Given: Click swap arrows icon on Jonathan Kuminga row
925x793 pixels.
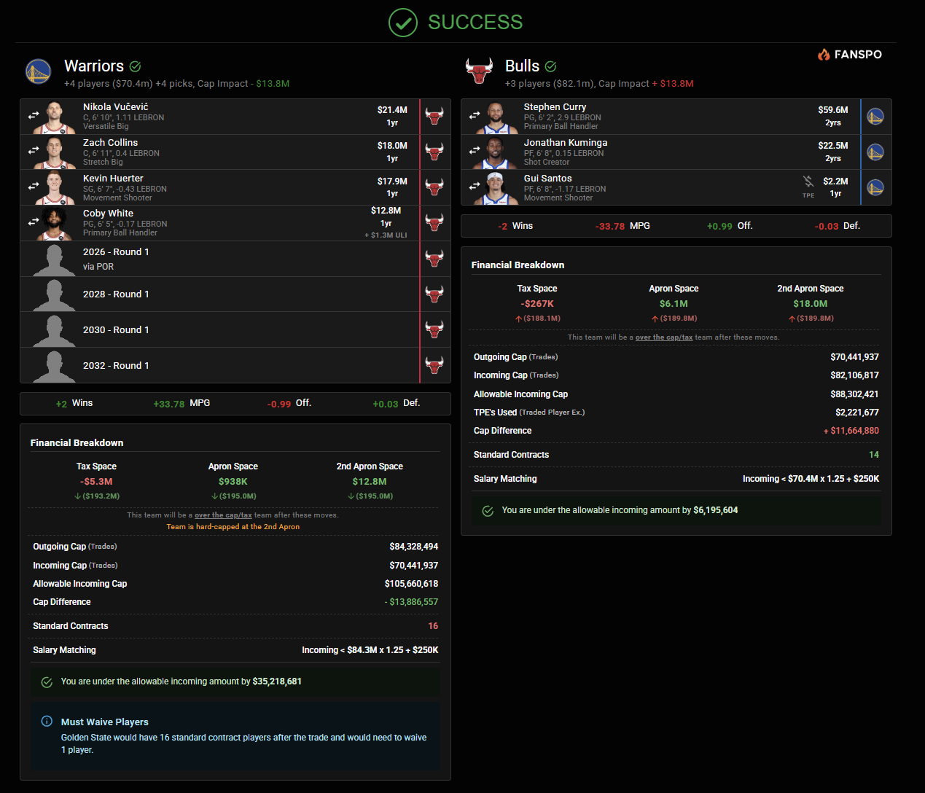Looking at the screenshot, I should [x=475, y=150].
